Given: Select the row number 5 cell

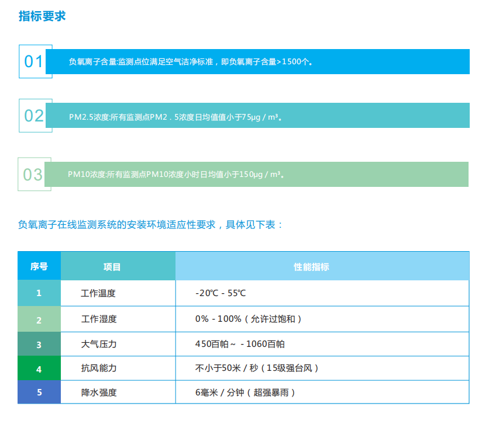Looking at the screenshot, I should pos(39,392).
